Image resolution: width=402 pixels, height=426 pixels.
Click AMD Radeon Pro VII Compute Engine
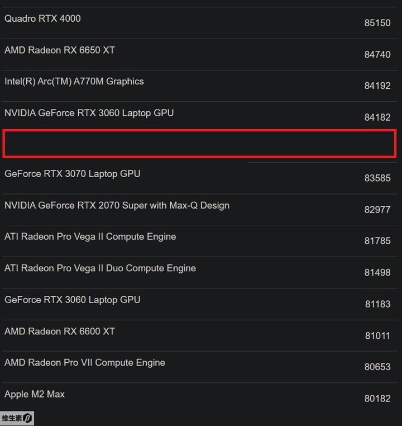click(x=85, y=363)
